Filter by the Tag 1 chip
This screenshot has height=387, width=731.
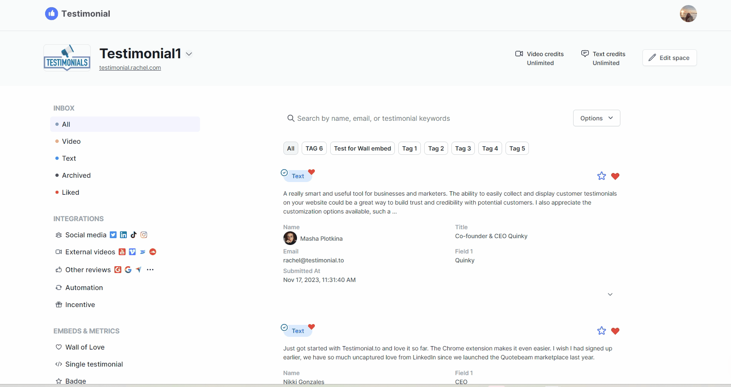pyautogui.click(x=409, y=148)
